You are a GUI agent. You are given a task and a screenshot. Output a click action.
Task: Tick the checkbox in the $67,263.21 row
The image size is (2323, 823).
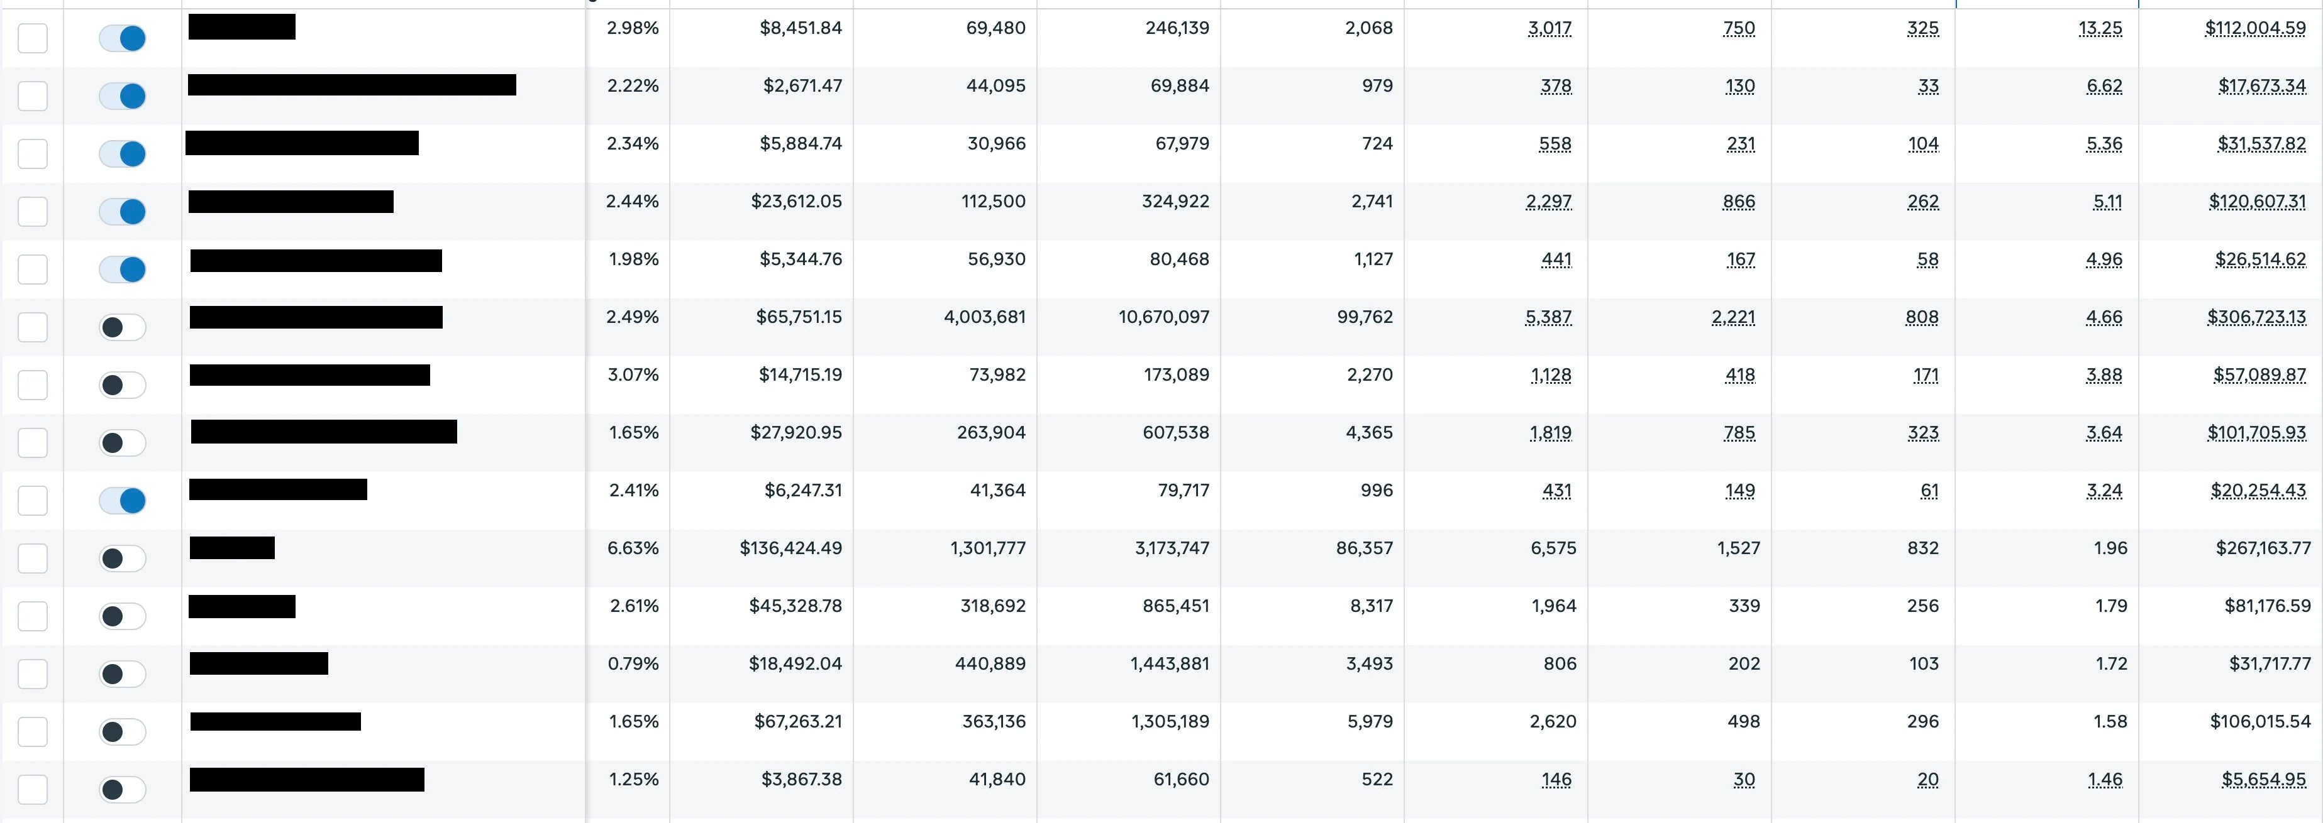pyautogui.click(x=33, y=732)
